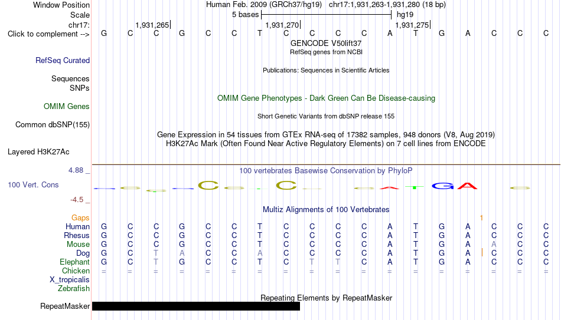Viewport: 561px width, 320px height.
Task: Select the Elephant species row label
Action: pos(74,262)
